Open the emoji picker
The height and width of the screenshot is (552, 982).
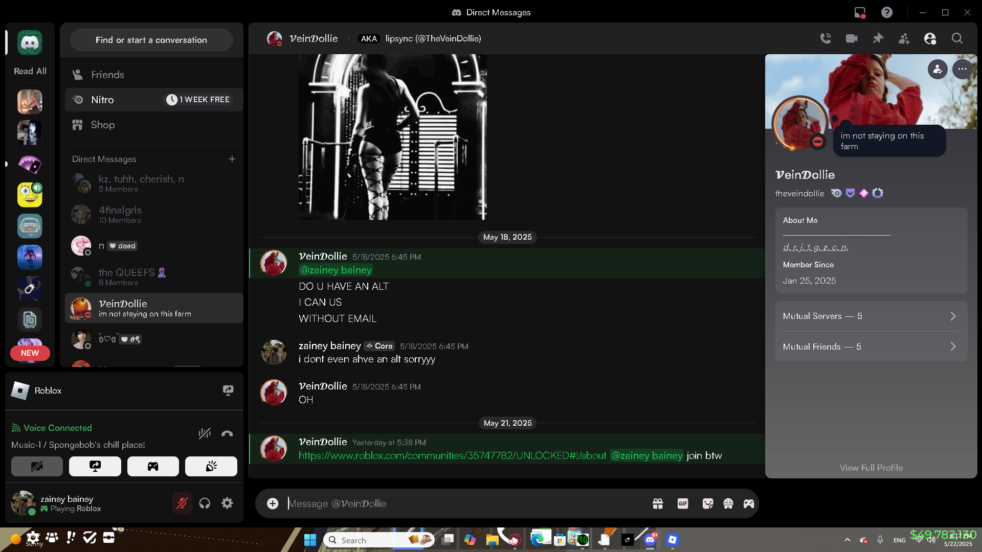[x=728, y=503]
